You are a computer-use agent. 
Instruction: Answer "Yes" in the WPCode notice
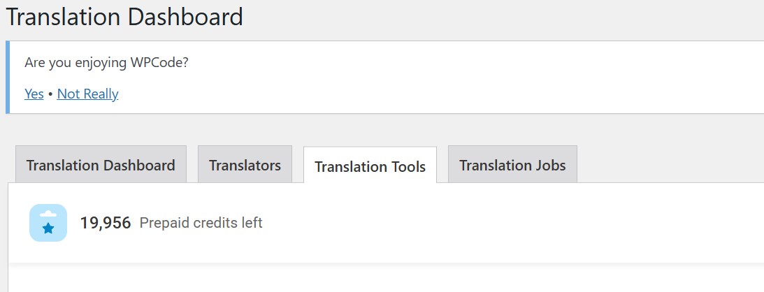(34, 94)
